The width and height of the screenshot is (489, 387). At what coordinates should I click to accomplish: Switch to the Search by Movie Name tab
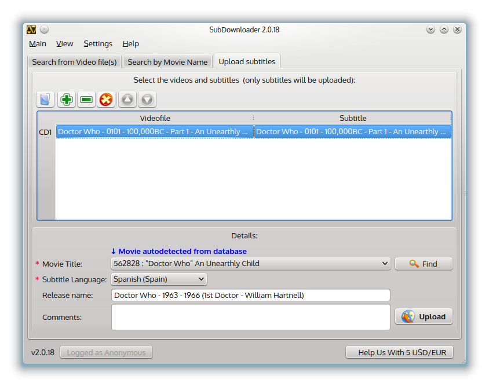point(167,61)
